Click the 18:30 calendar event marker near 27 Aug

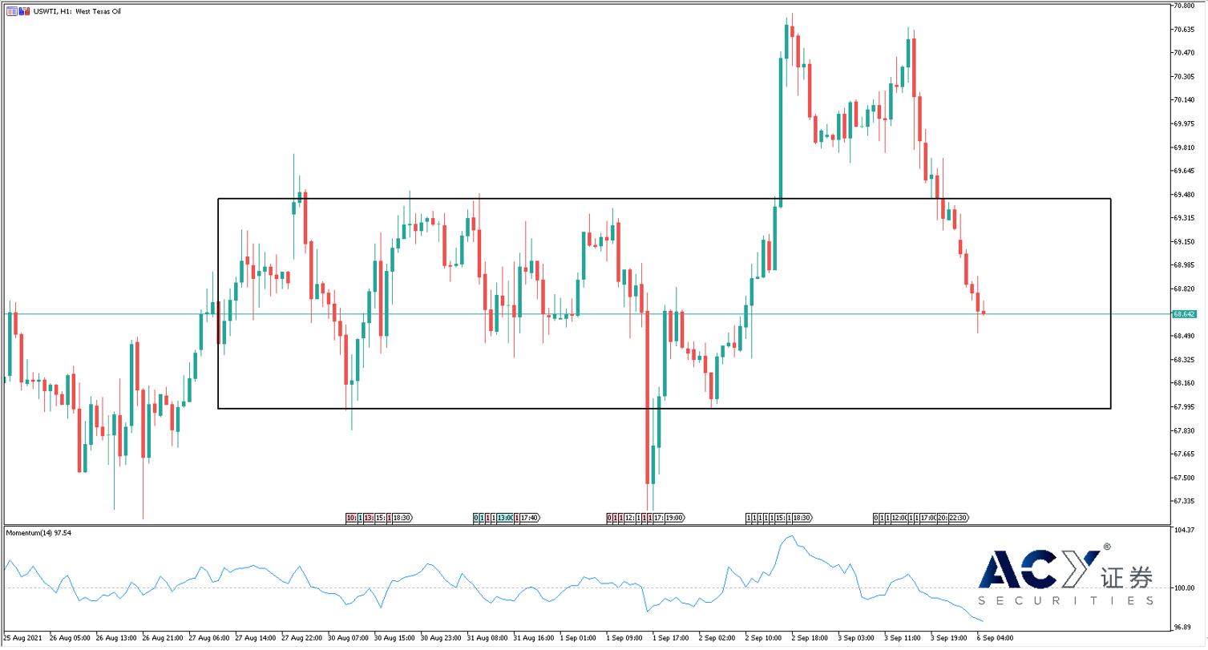(403, 518)
